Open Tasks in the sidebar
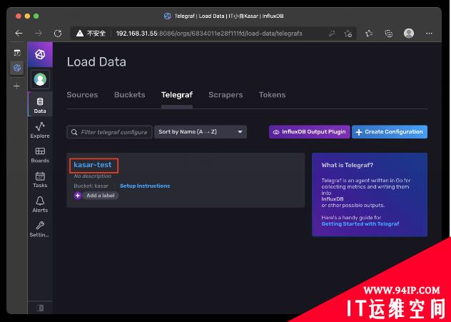451x322 pixels. [40, 179]
